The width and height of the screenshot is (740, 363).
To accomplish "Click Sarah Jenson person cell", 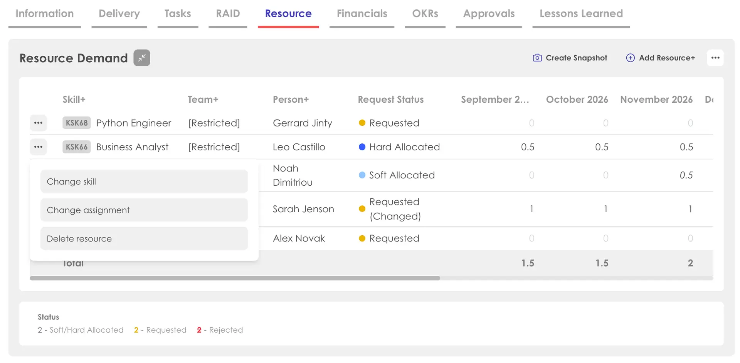I will tap(303, 209).
